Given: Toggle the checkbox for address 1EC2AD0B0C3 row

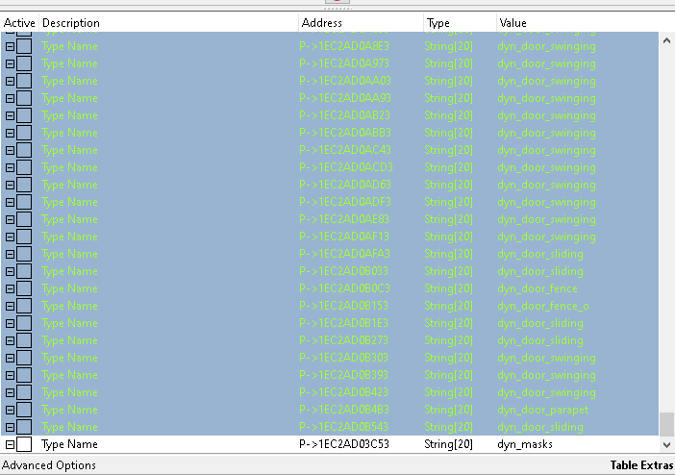Looking at the screenshot, I should (24, 288).
